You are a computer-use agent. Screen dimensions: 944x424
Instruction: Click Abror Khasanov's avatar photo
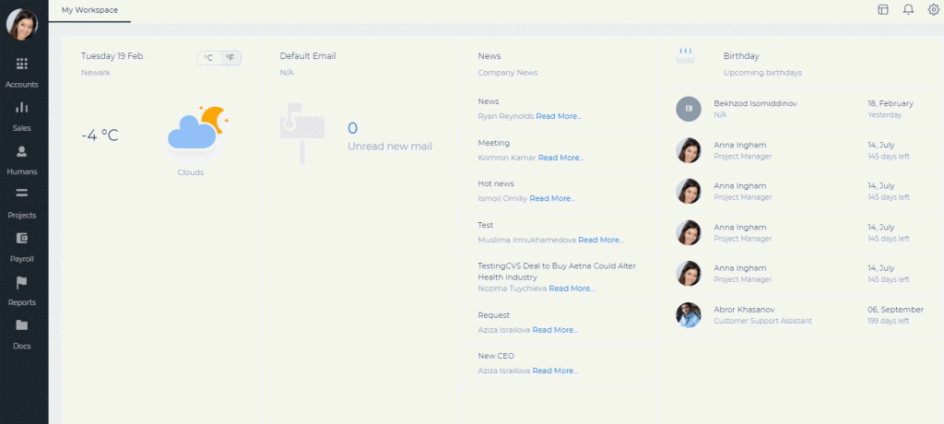(x=689, y=315)
